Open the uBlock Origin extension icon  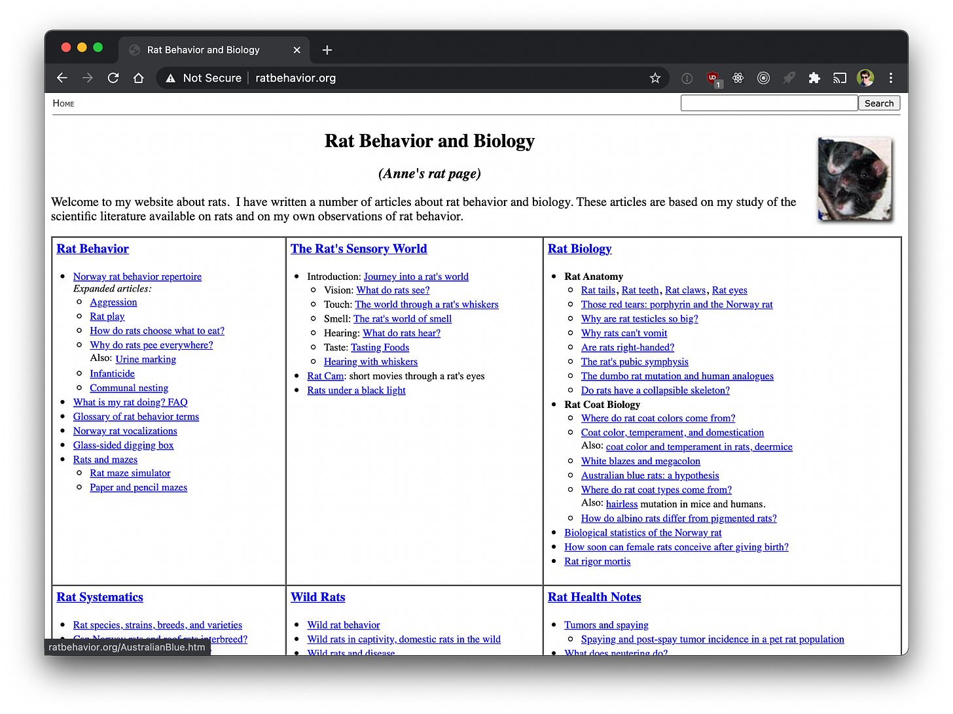[713, 78]
